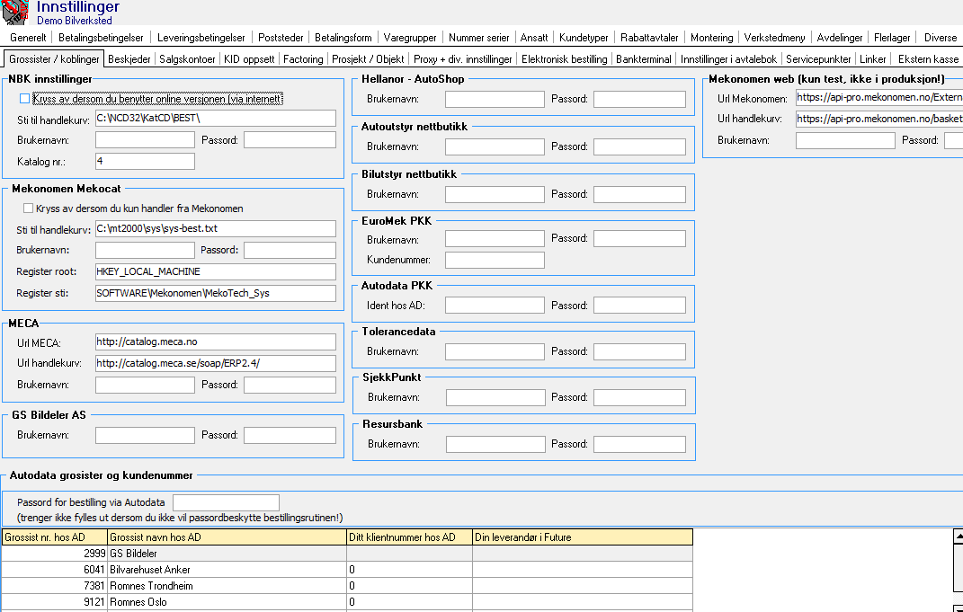The width and height of the screenshot is (963, 612).
Task: Open the Servicepunkter sub-tab
Action: [818, 59]
